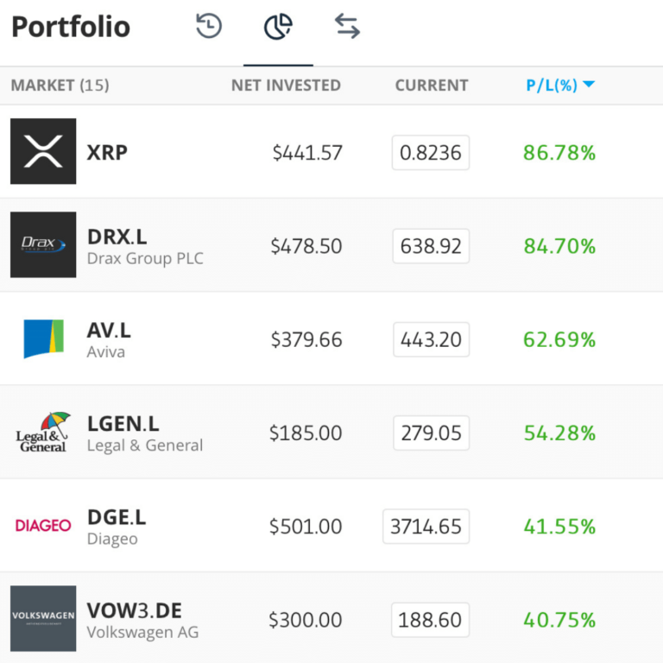Sort by the MARKET (15) column header

[x=60, y=85]
